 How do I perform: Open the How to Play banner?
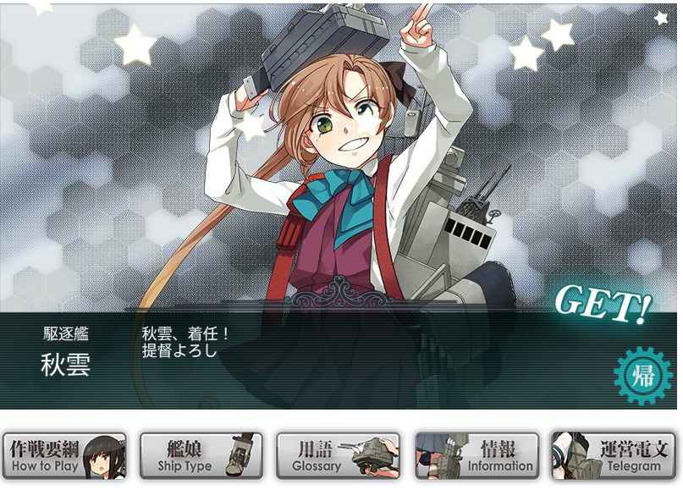pos(64,456)
